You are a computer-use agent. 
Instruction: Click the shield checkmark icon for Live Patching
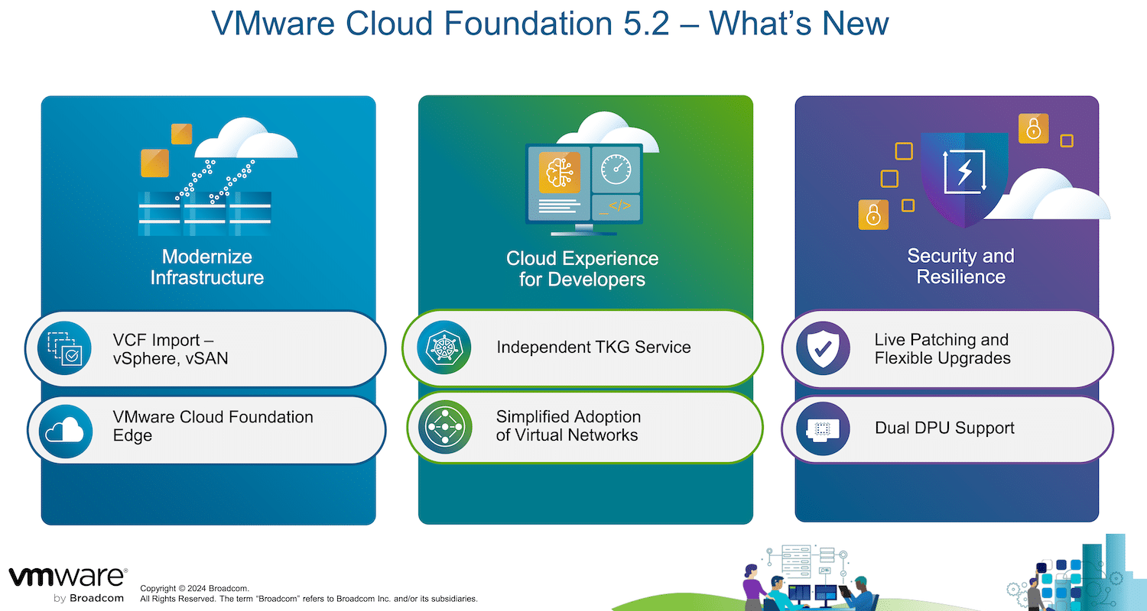click(823, 348)
